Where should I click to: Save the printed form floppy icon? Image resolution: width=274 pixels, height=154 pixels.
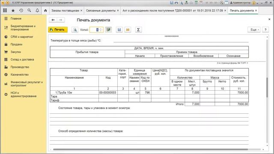pyautogui.click(x=119, y=30)
